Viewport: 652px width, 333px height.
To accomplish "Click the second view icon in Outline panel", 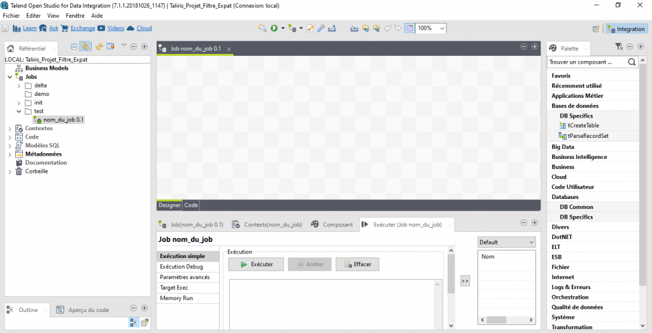I will [x=145, y=322].
